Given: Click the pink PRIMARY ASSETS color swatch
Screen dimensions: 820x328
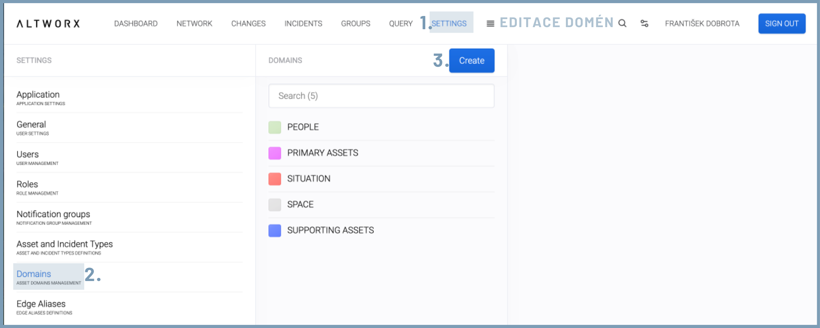Looking at the screenshot, I should click(275, 153).
